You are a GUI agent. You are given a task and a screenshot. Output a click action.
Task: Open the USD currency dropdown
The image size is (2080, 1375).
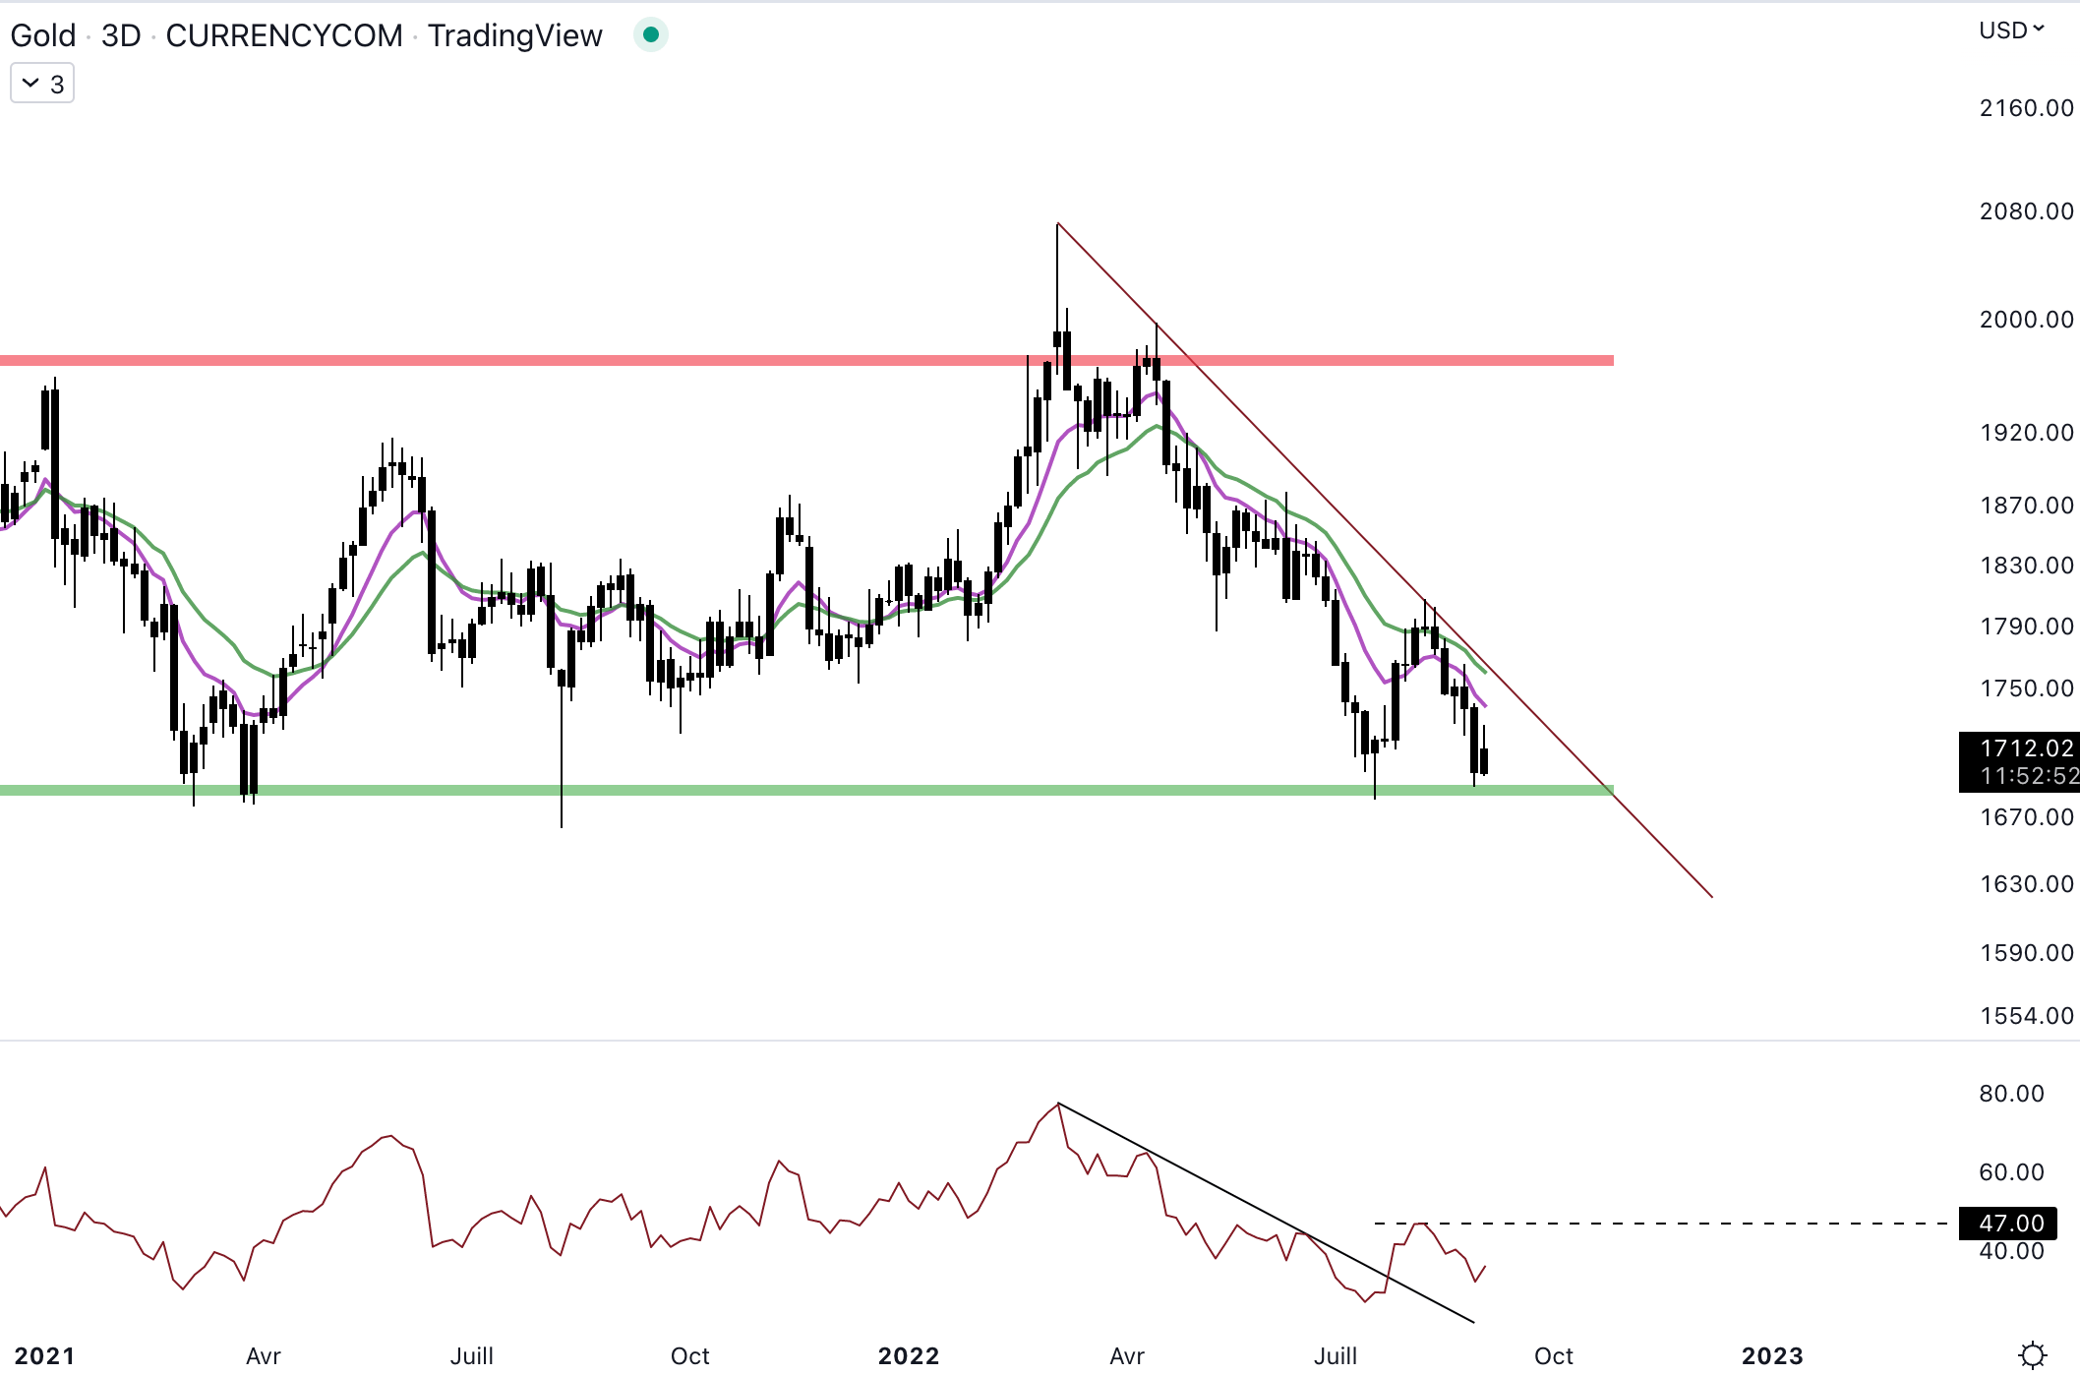pos(2010,30)
